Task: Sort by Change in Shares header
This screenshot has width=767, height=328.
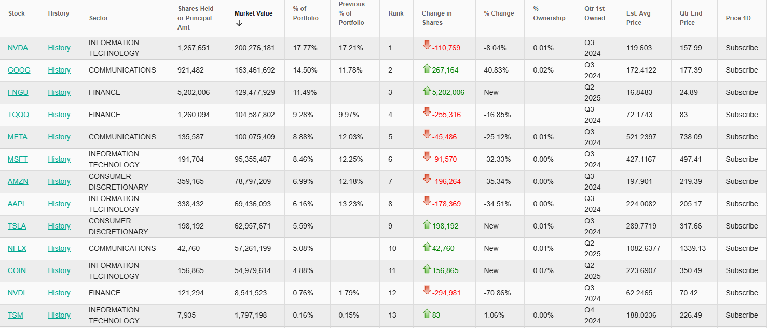Action: 436,18
